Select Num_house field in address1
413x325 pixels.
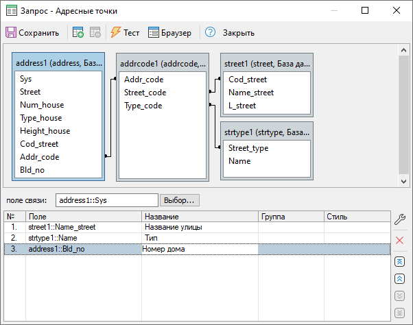tap(42, 105)
